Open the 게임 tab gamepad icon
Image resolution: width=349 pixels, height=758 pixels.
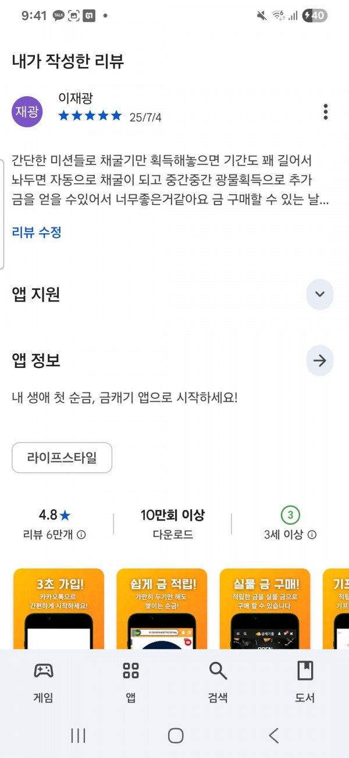[44, 671]
